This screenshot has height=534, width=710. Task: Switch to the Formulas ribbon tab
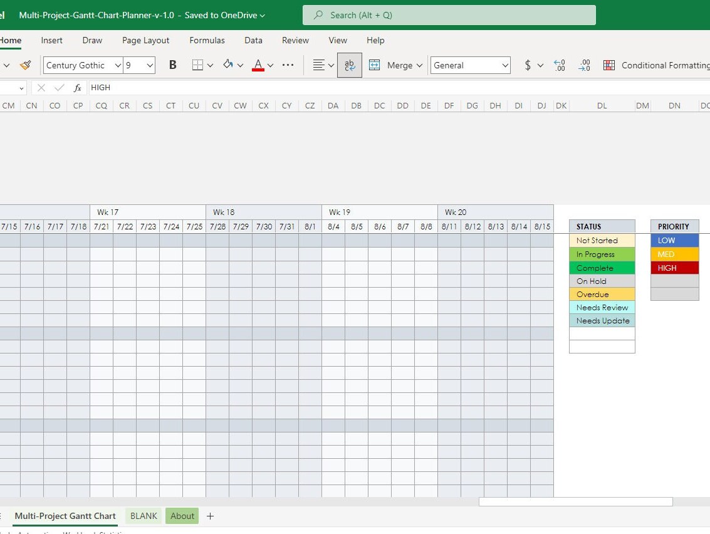[x=207, y=40]
